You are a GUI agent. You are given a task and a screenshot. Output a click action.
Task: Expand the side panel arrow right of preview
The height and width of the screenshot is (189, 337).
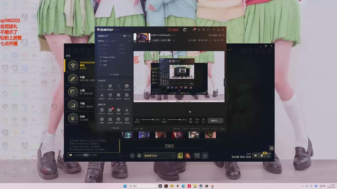(225, 82)
